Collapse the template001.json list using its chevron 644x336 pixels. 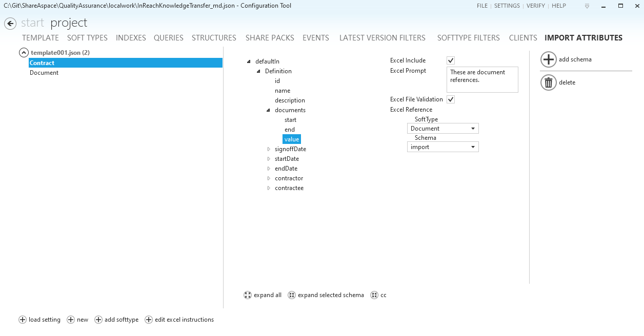23,52
